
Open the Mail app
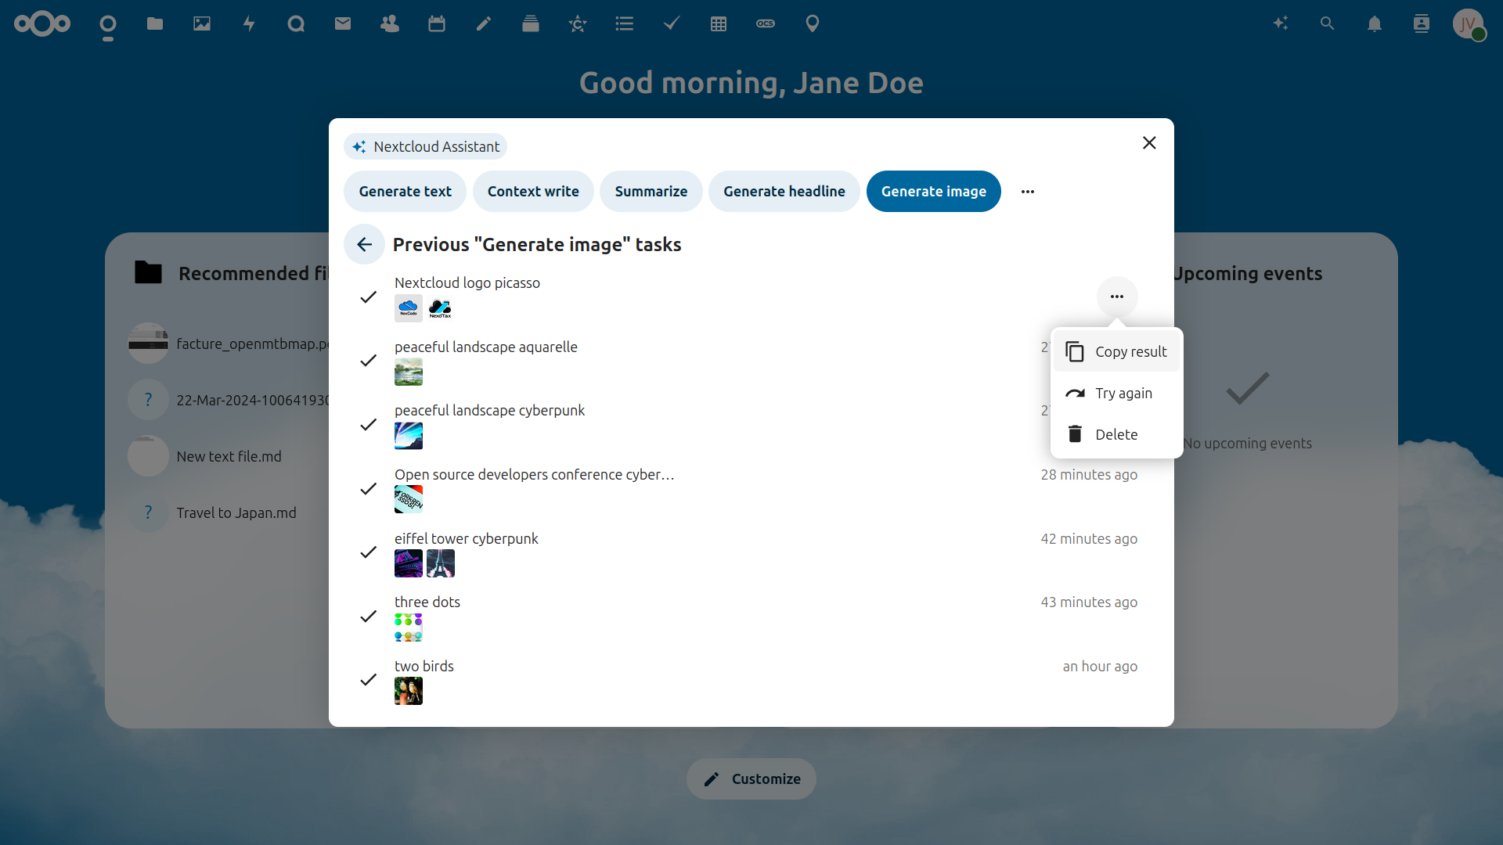(x=342, y=23)
